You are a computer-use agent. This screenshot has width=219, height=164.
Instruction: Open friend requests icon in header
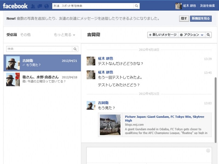point(33,6)
